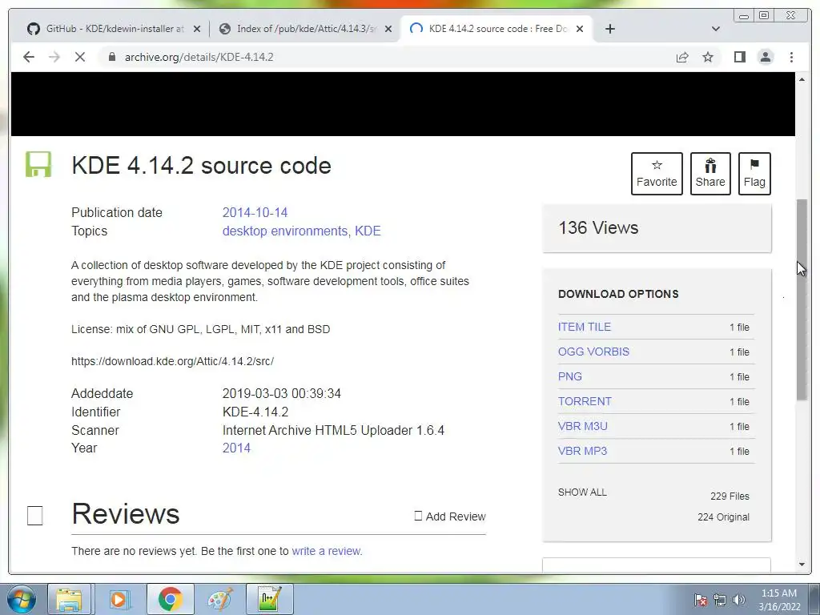Click the page scrollbar up arrow
This screenshot has height=615, width=820.
[802, 79]
